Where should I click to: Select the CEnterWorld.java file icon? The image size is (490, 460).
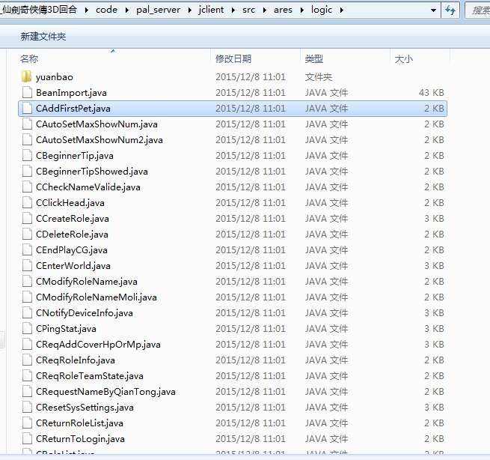pyautogui.click(x=27, y=266)
